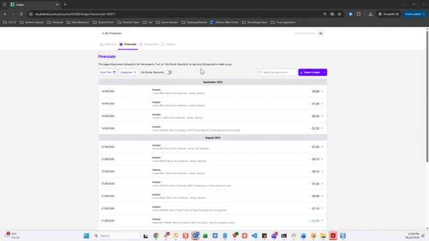Click the address bar URL
The width and height of the screenshot is (429, 241).
[x=76, y=14]
